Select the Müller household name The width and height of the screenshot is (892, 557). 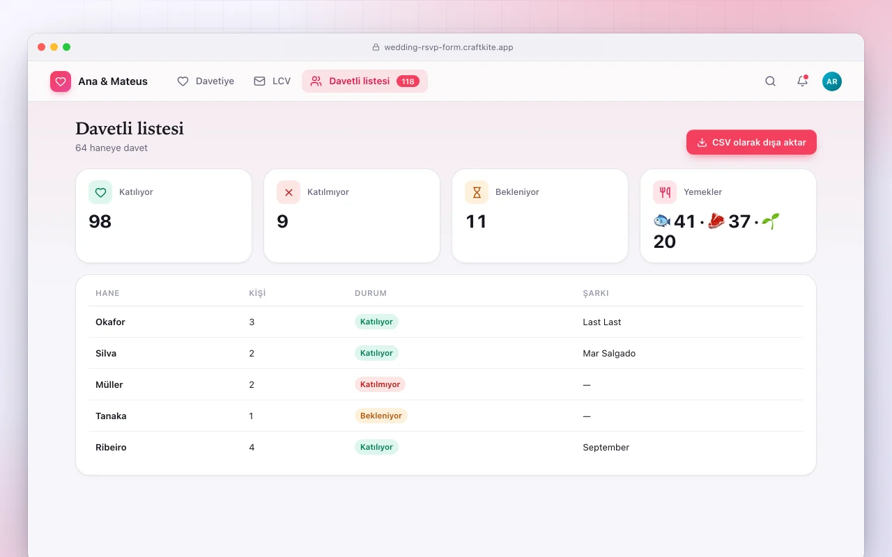(109, 385)
